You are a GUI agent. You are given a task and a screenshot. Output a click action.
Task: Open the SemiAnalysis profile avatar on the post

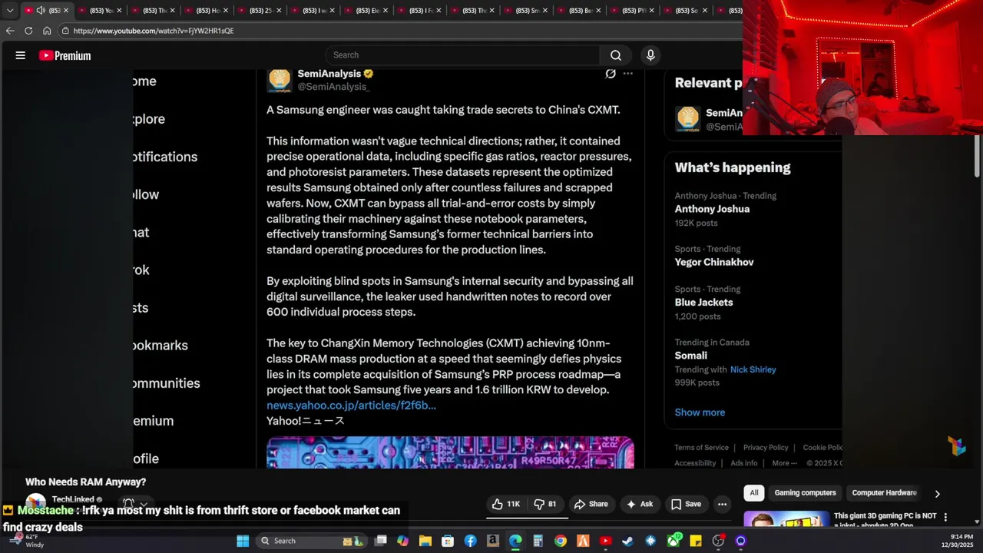click(280, 80)
